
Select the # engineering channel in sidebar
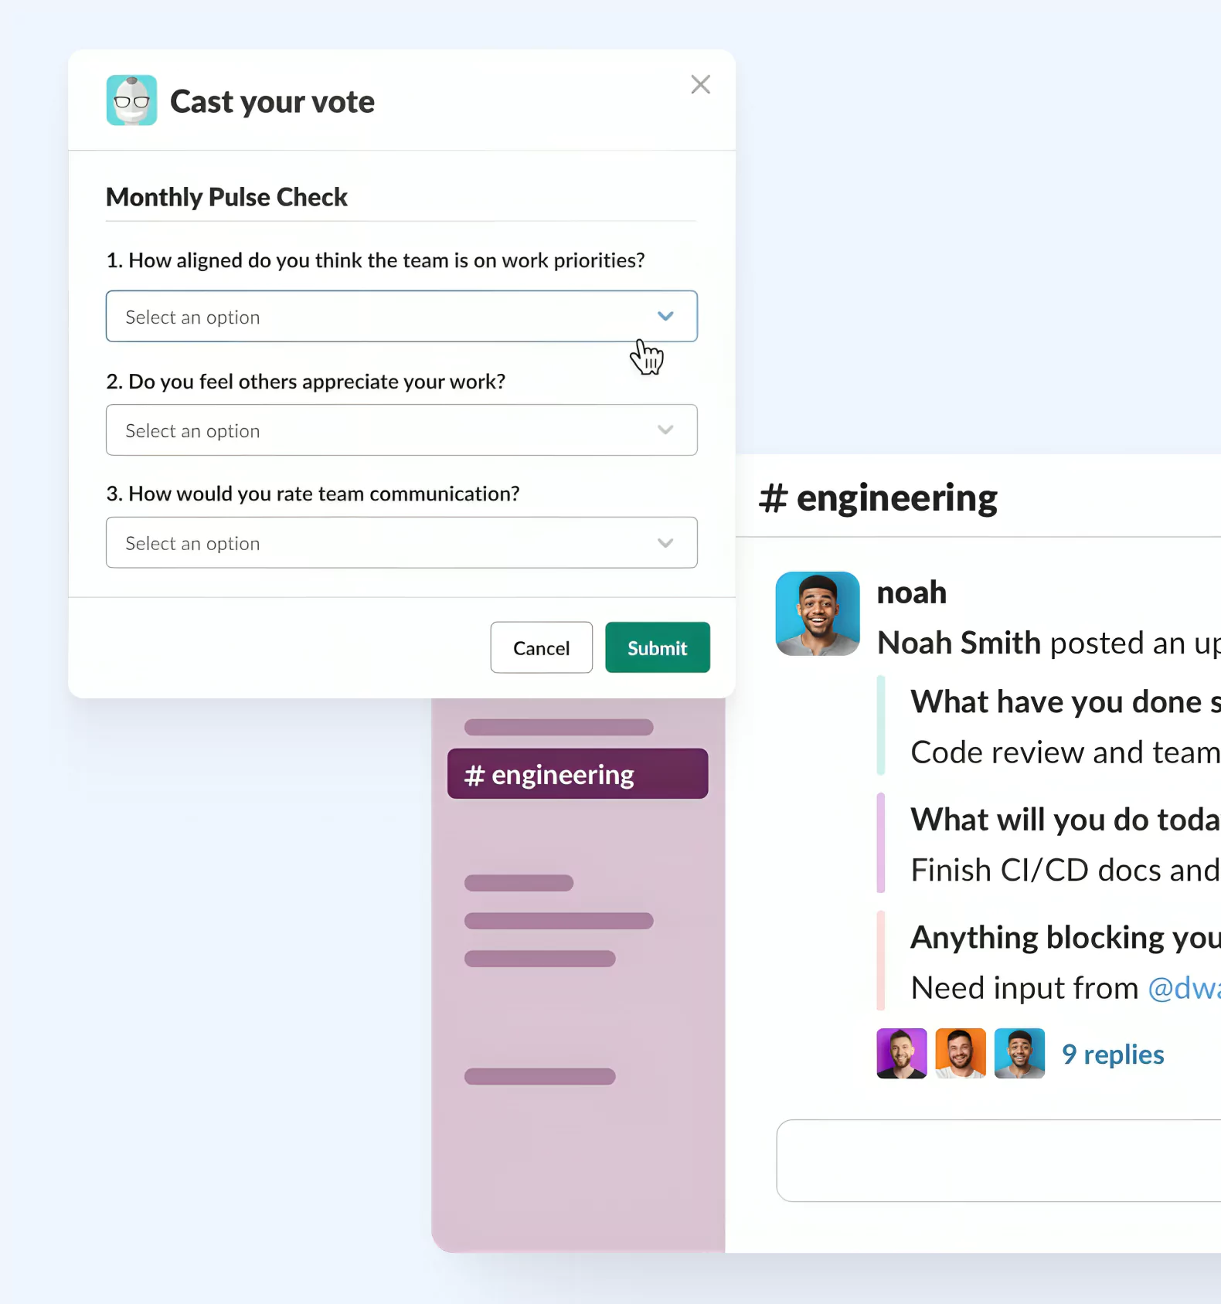pyautogui.click(x=577, y=774)
